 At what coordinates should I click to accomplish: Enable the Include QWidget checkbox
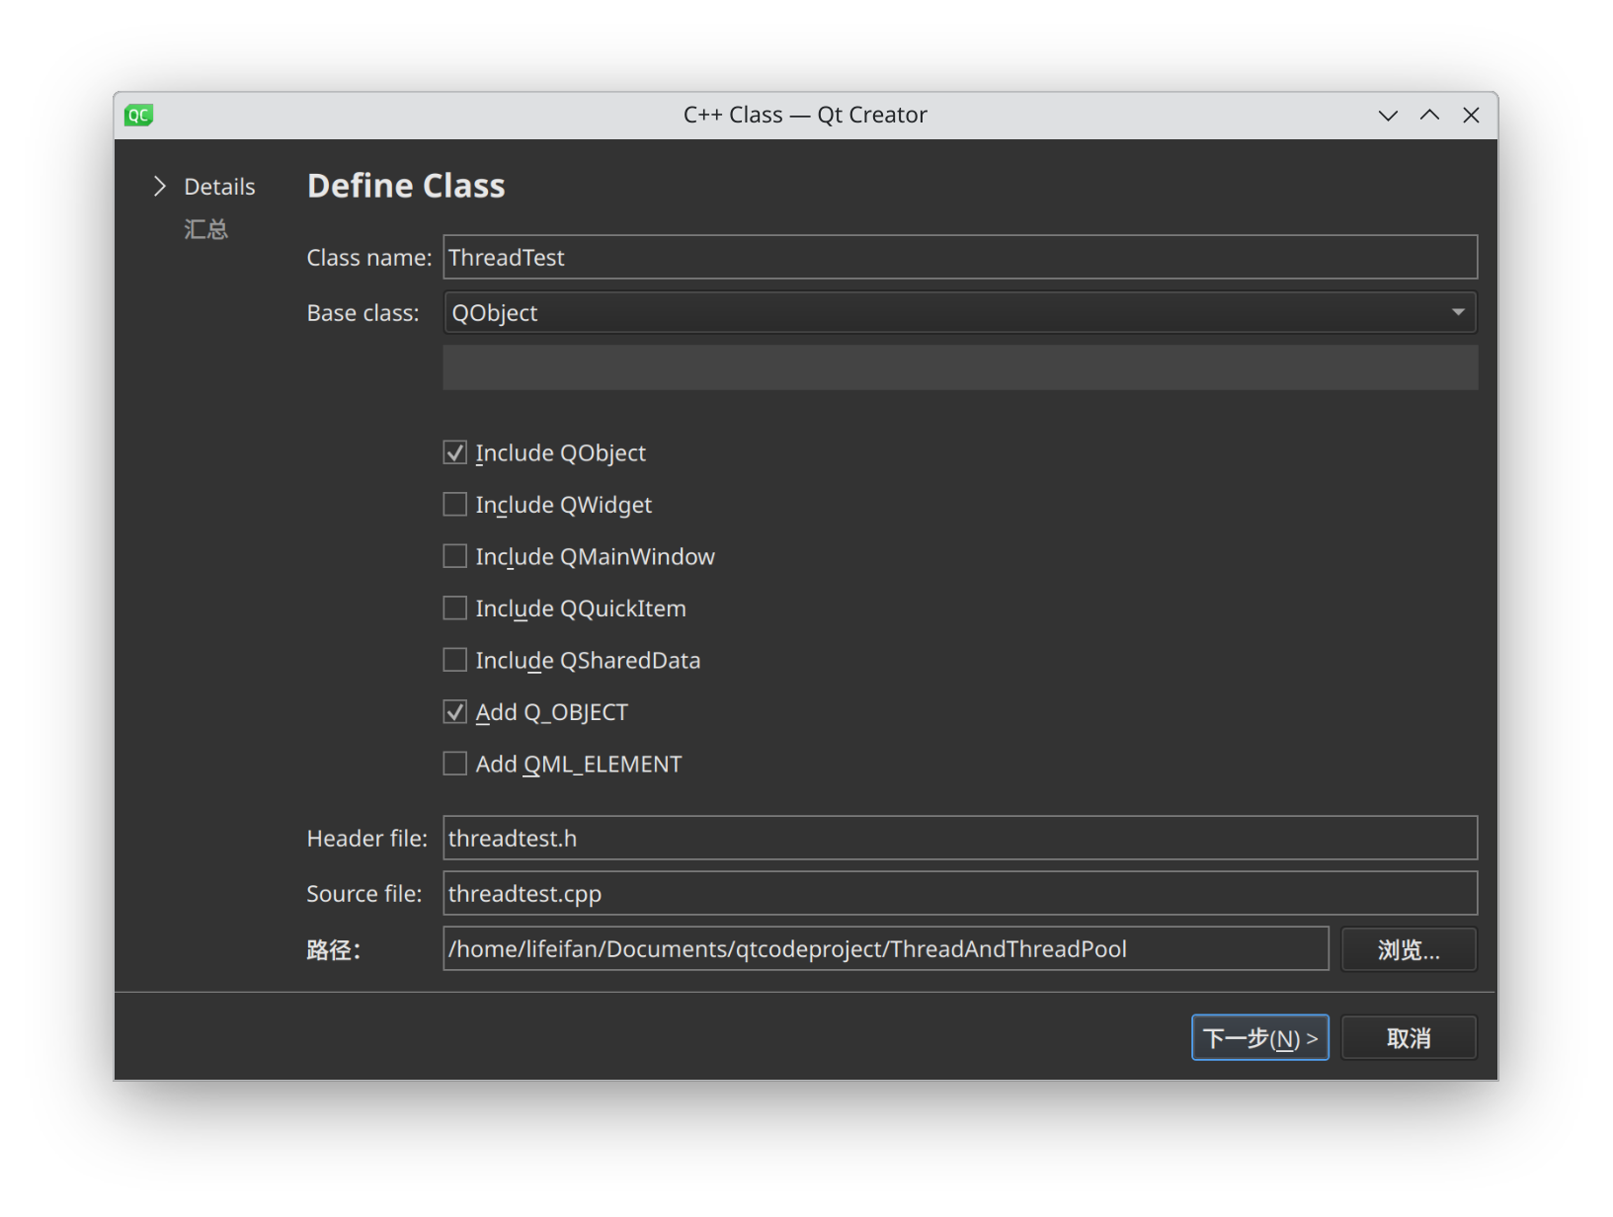pos(454,505)
